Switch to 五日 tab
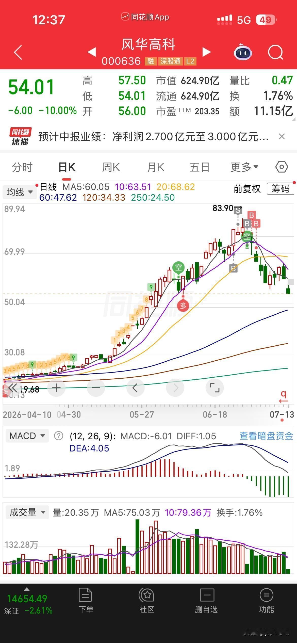 point(200,167)
